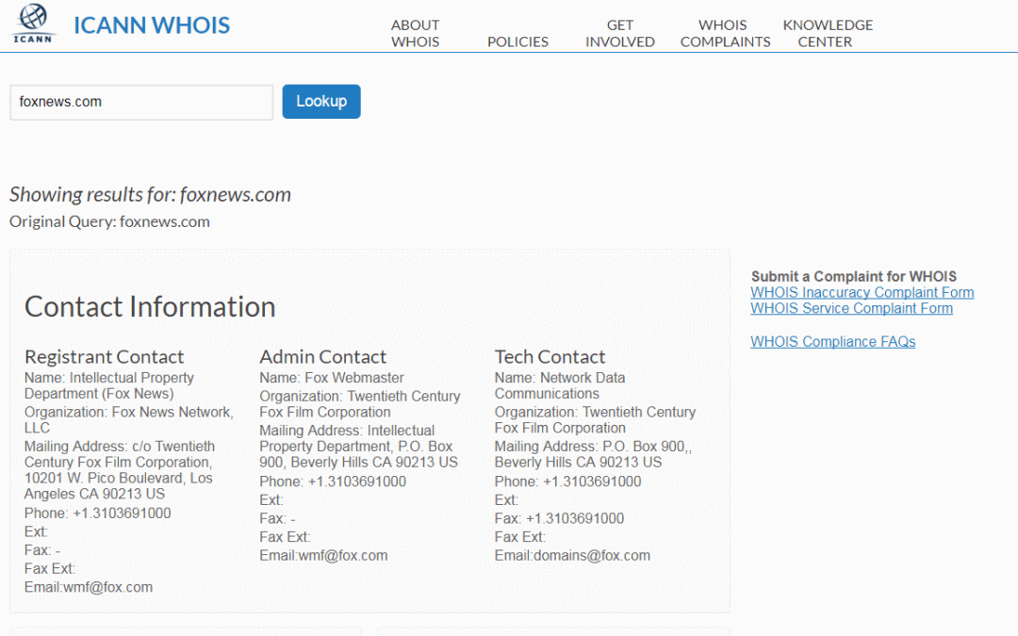Click the ICANN globe logo
The height and width of the screenshot is (636, 1018).
(x=33, y=24)
